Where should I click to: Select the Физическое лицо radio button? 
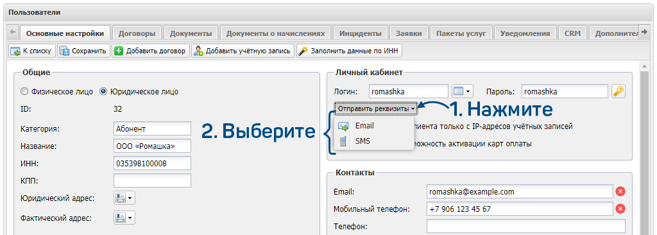[24, 91]
